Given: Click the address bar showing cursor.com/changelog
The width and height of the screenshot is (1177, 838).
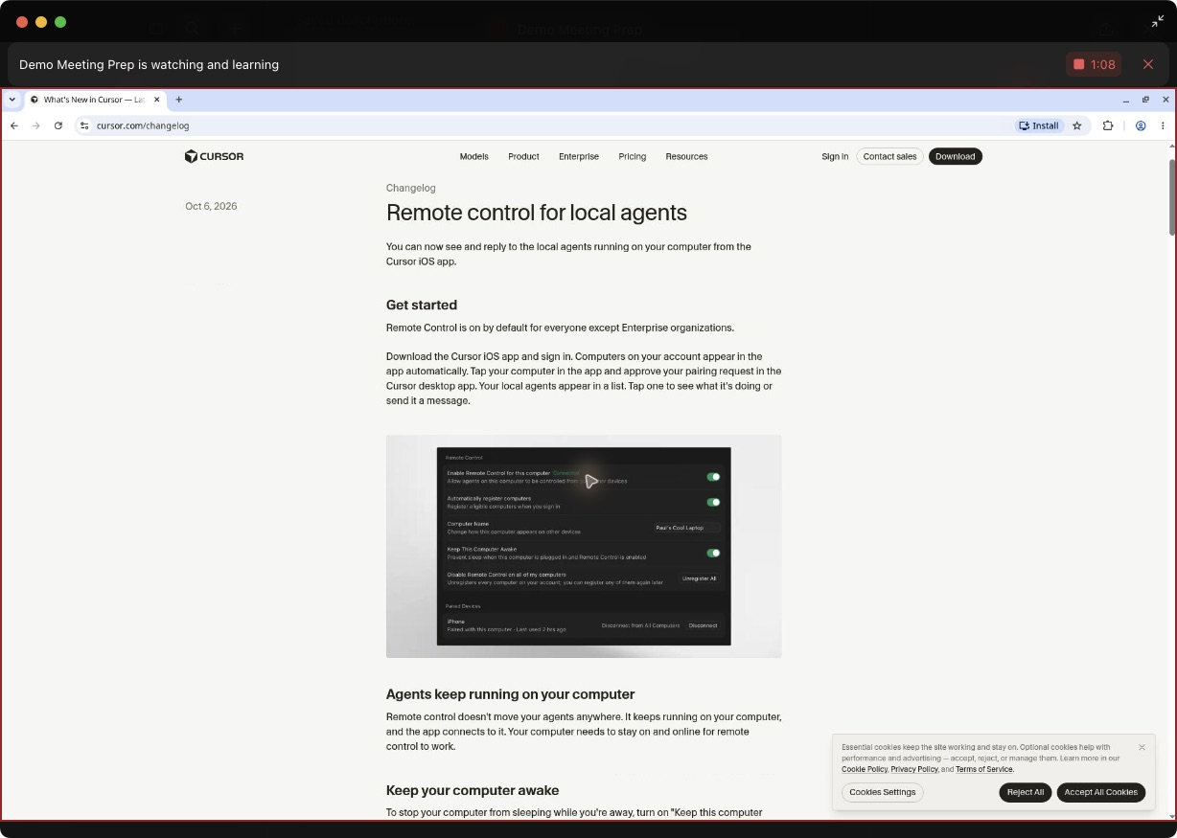Looking at the screenshot, I should pyautogui.click(x=546, y=125).
